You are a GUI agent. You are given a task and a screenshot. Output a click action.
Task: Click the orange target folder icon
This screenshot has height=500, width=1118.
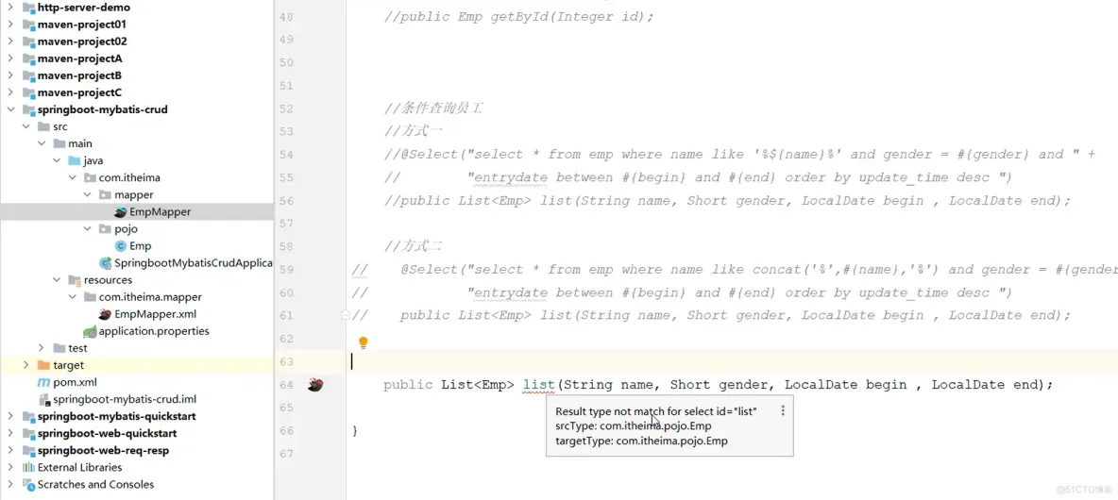[43, 365]
